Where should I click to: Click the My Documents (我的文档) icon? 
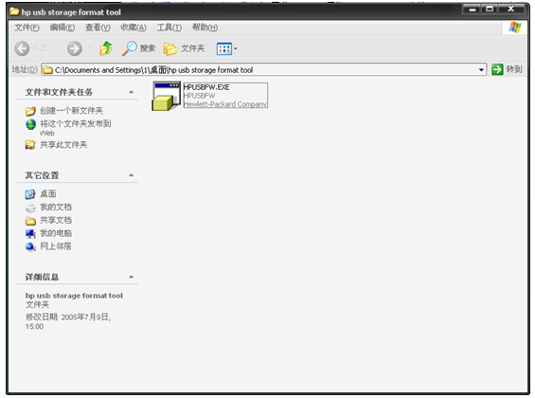pos(30,208)
